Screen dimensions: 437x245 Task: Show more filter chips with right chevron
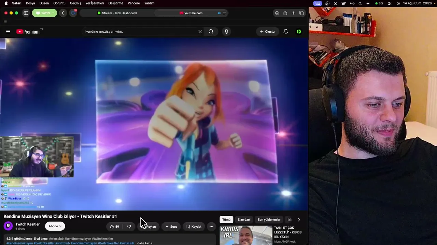pyautogui.click(x=299, y=220)
